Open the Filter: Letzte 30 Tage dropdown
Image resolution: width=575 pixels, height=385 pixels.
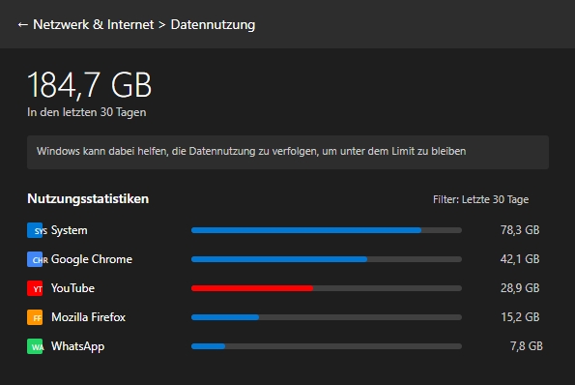(x=480, y=199)
